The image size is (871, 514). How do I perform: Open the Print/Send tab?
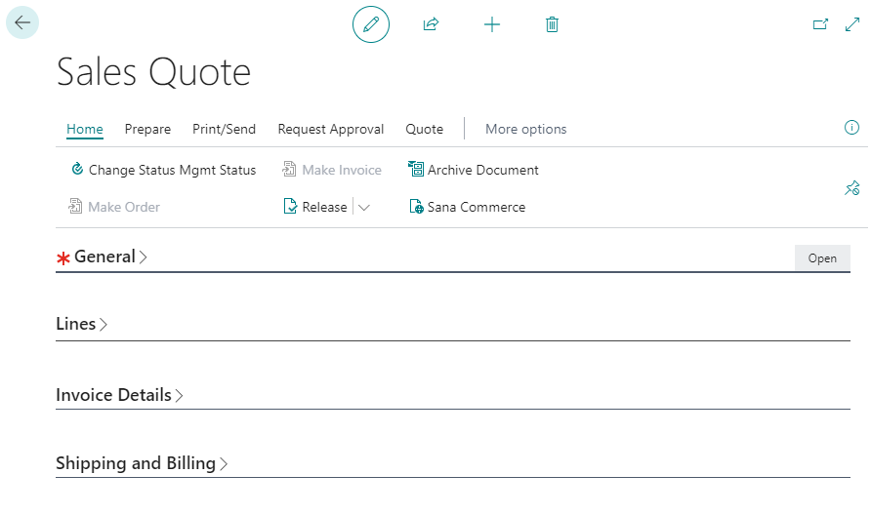coord(224,129)
